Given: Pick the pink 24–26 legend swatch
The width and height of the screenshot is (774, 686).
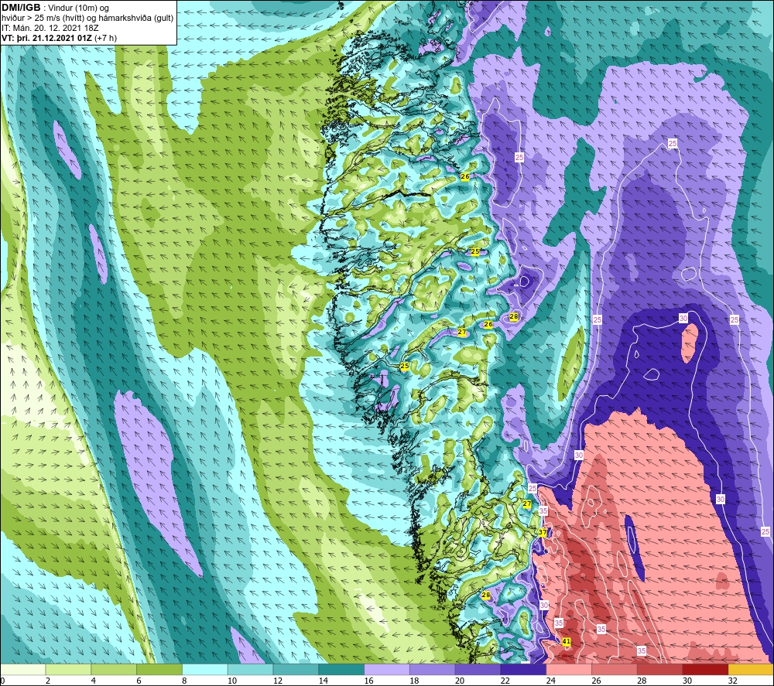Looking at the screenshot, I should point(569,670).
